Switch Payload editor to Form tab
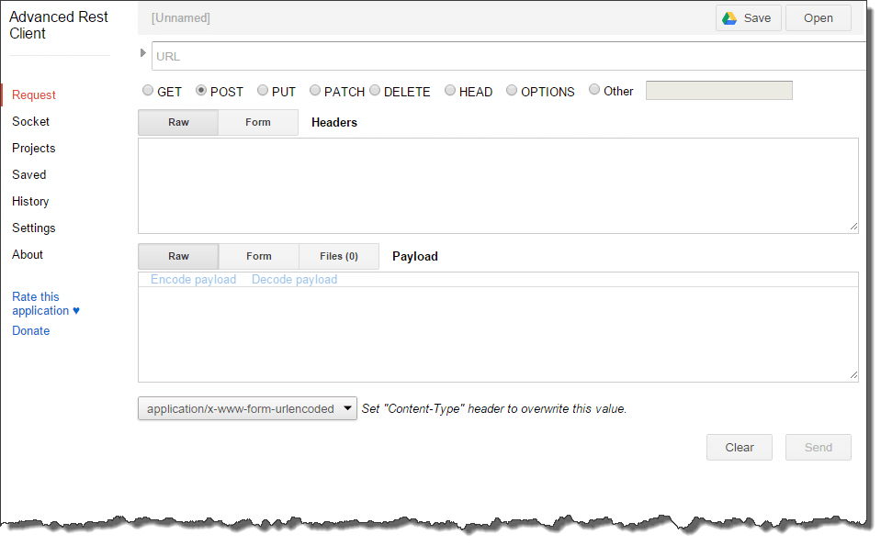Viewport: 881px width, 545px height. coord(258,257)
